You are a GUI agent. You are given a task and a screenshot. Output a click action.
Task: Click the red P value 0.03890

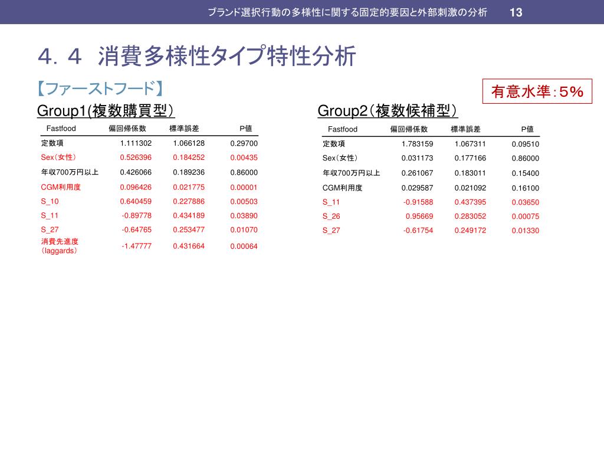pyautogui.click(x=244, y=216)
